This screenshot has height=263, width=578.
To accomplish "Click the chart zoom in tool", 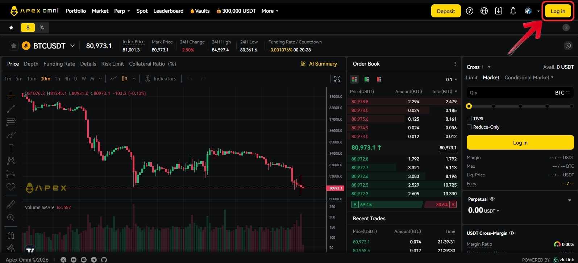I will 11,218.
